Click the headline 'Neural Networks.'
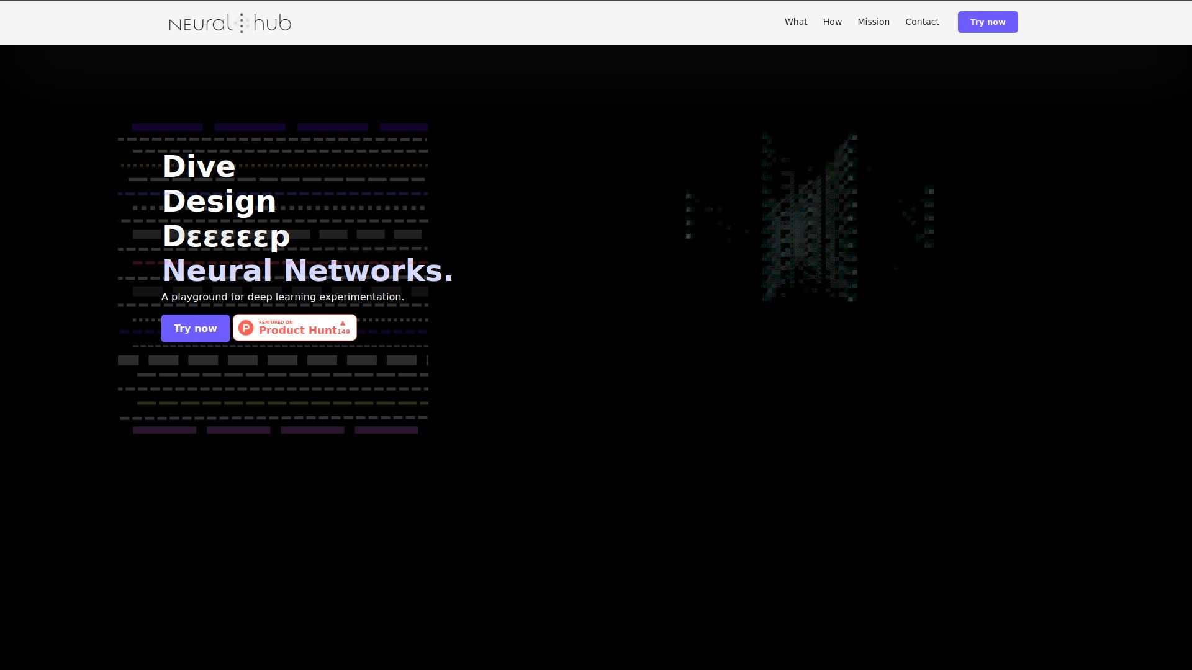 307,271
